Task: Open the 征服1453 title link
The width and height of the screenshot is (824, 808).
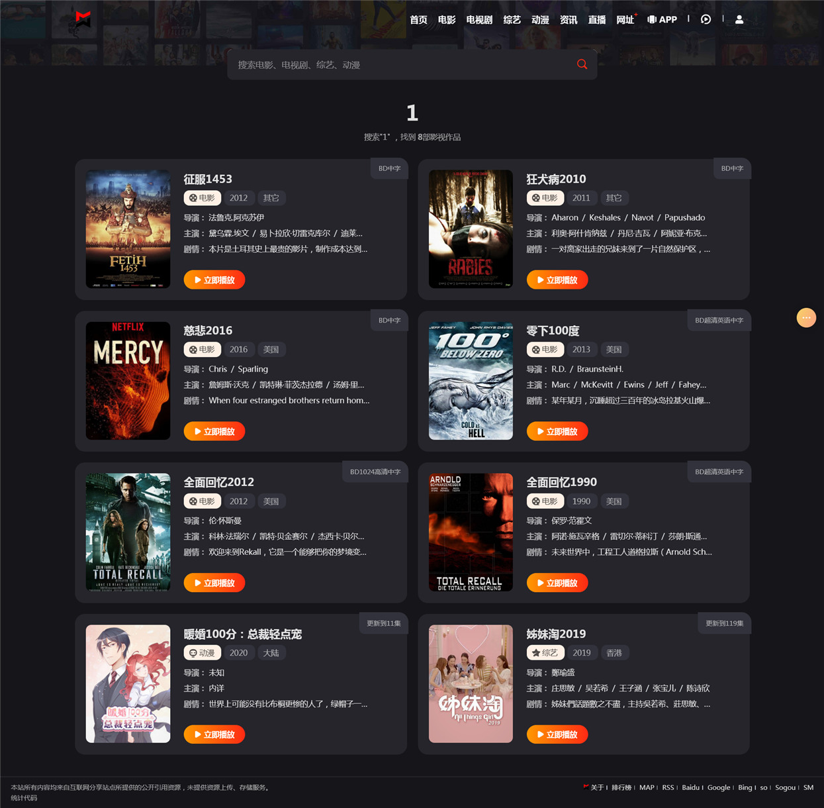Action: (208, 179)
